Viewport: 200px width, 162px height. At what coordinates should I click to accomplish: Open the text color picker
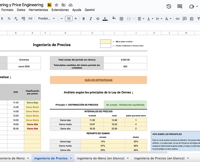point(105,19)
